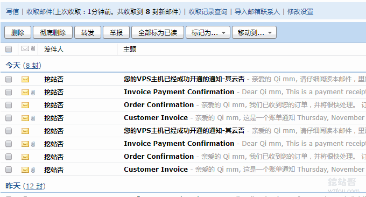Screen dimensions: 366x197
Task: Open the 移动到... dropdown
Action: pos(254,32)
